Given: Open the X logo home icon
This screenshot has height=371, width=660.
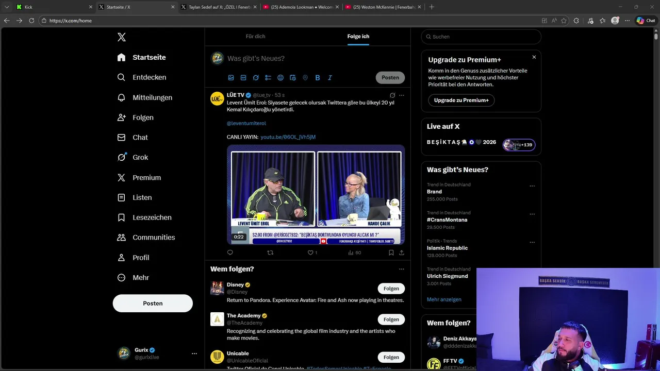Looking at the screenshot, I should (122, 37).
